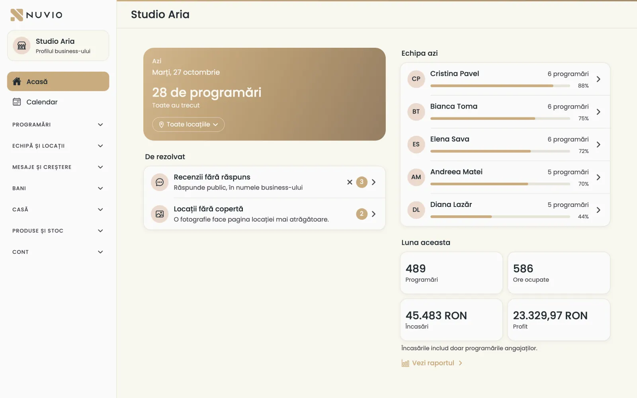
Task: Open the Studio Aria business profile card
Action: point(58,46)
